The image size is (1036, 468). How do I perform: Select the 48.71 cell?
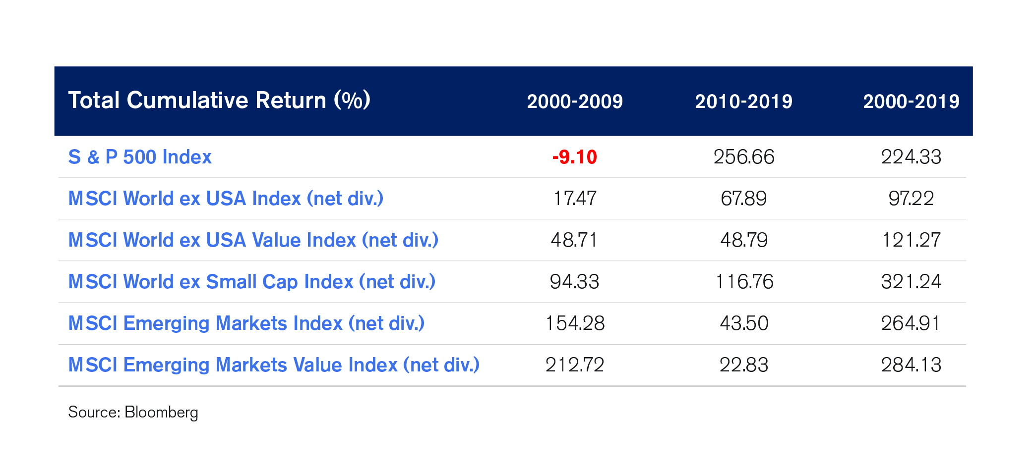click(x=574, y=240)
